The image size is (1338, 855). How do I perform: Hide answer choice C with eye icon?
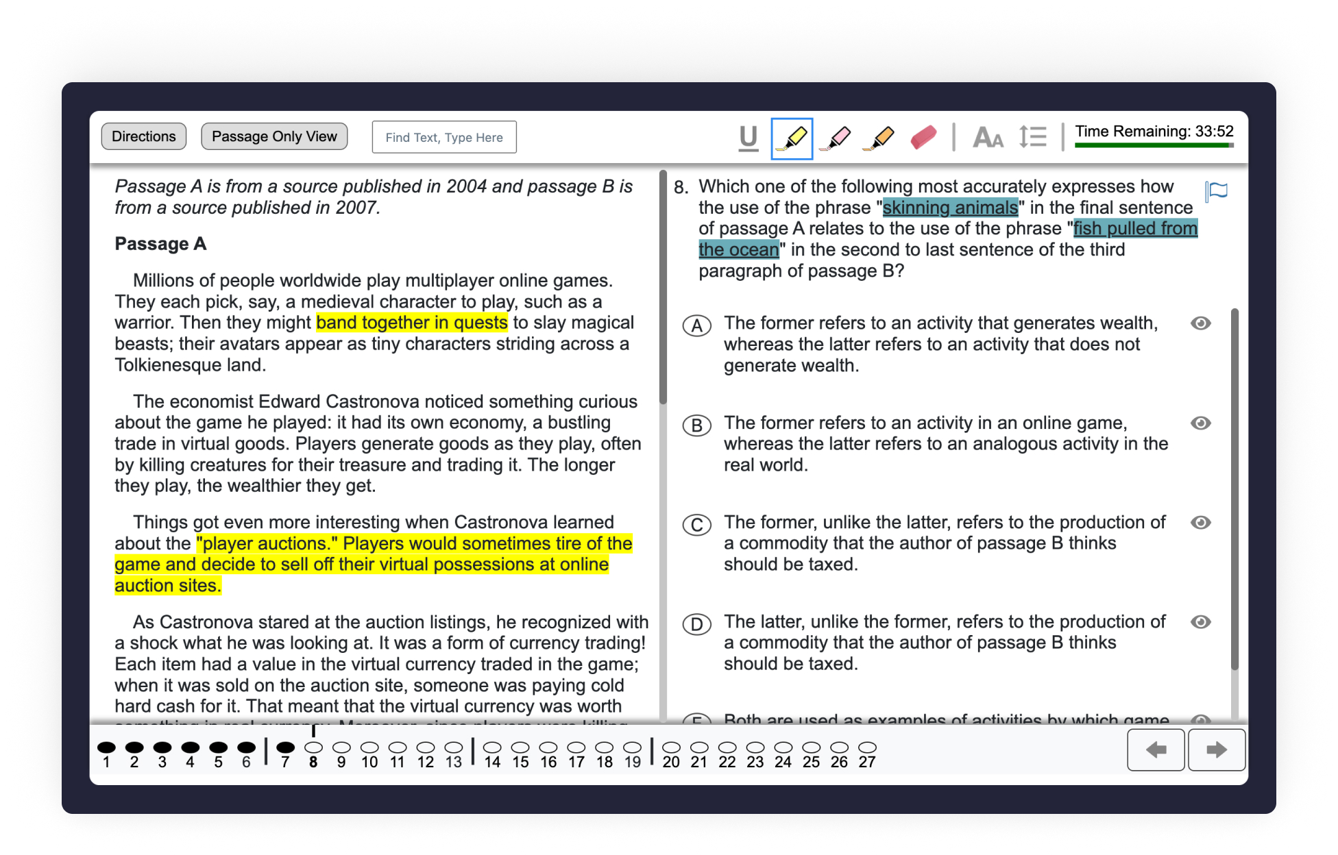point(1200,523)
